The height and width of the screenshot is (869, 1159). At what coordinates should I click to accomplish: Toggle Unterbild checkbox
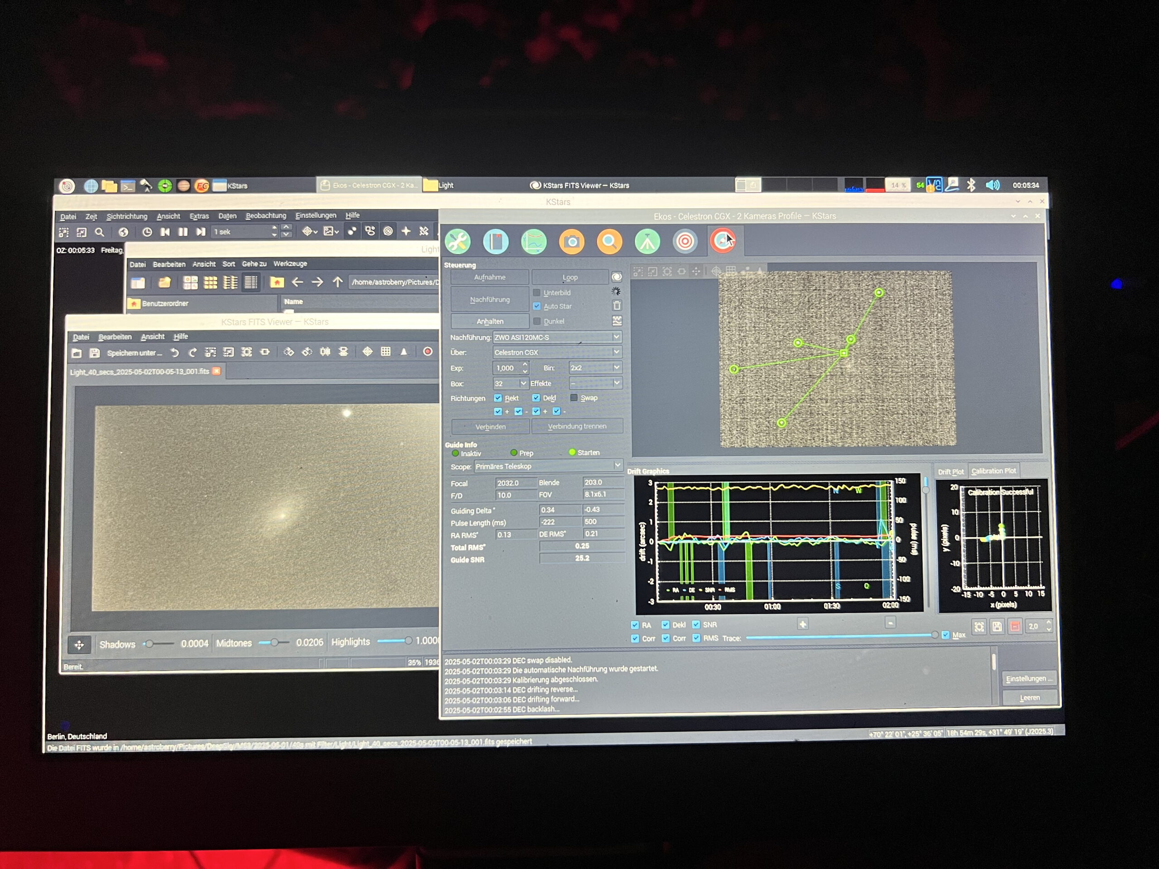click(536, 293)
